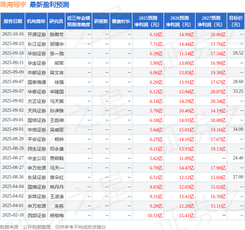Click the 覆盖时长 column header
This screenshot has width=245, height=230.
(121, 21)
